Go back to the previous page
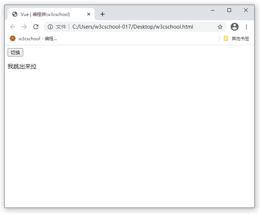 point(13,27)
